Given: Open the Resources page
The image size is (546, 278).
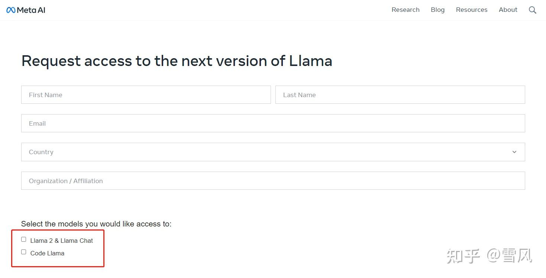Looking at the screenshot, I should [x=471, y=10].
